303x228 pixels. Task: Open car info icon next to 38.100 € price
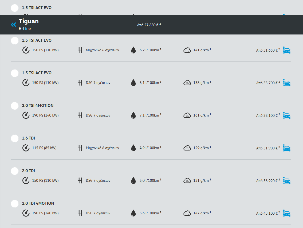click(x=287, y=115)
